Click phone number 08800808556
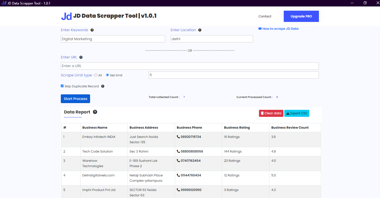Screen dimensions: 380x198 pos(192,151)
